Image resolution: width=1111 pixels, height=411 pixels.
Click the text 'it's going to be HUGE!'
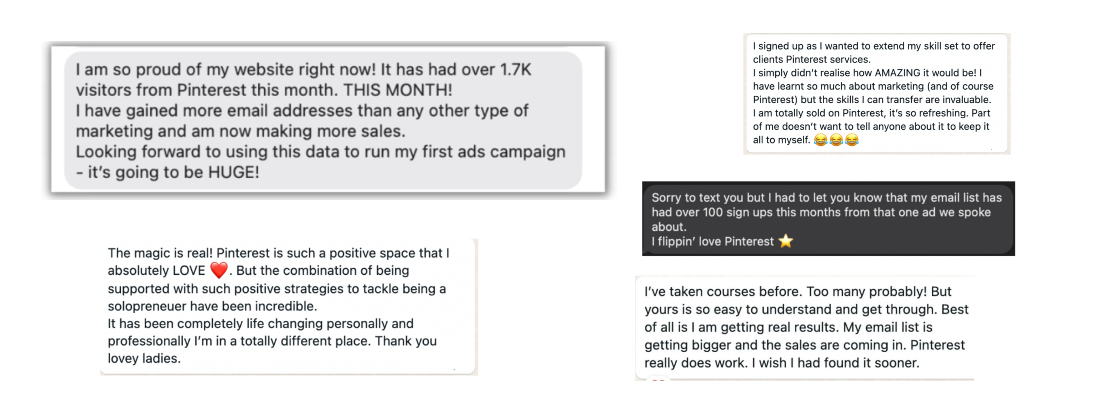click(x=174, y=173)
